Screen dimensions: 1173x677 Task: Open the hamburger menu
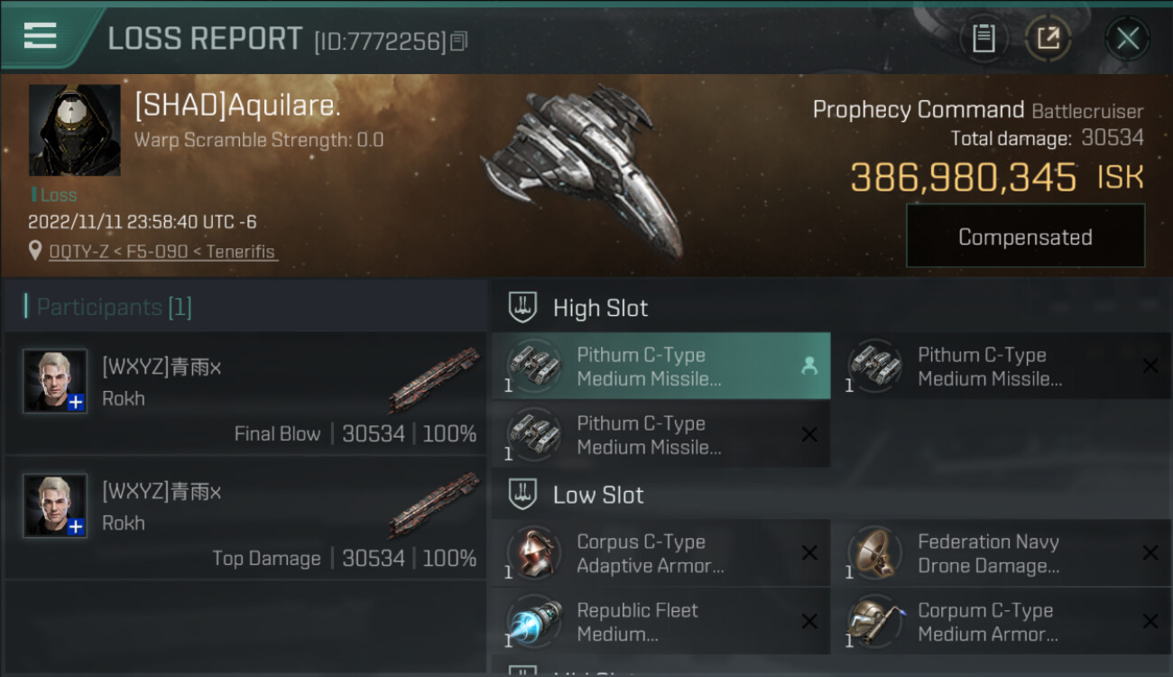click(x=40, y=36)
